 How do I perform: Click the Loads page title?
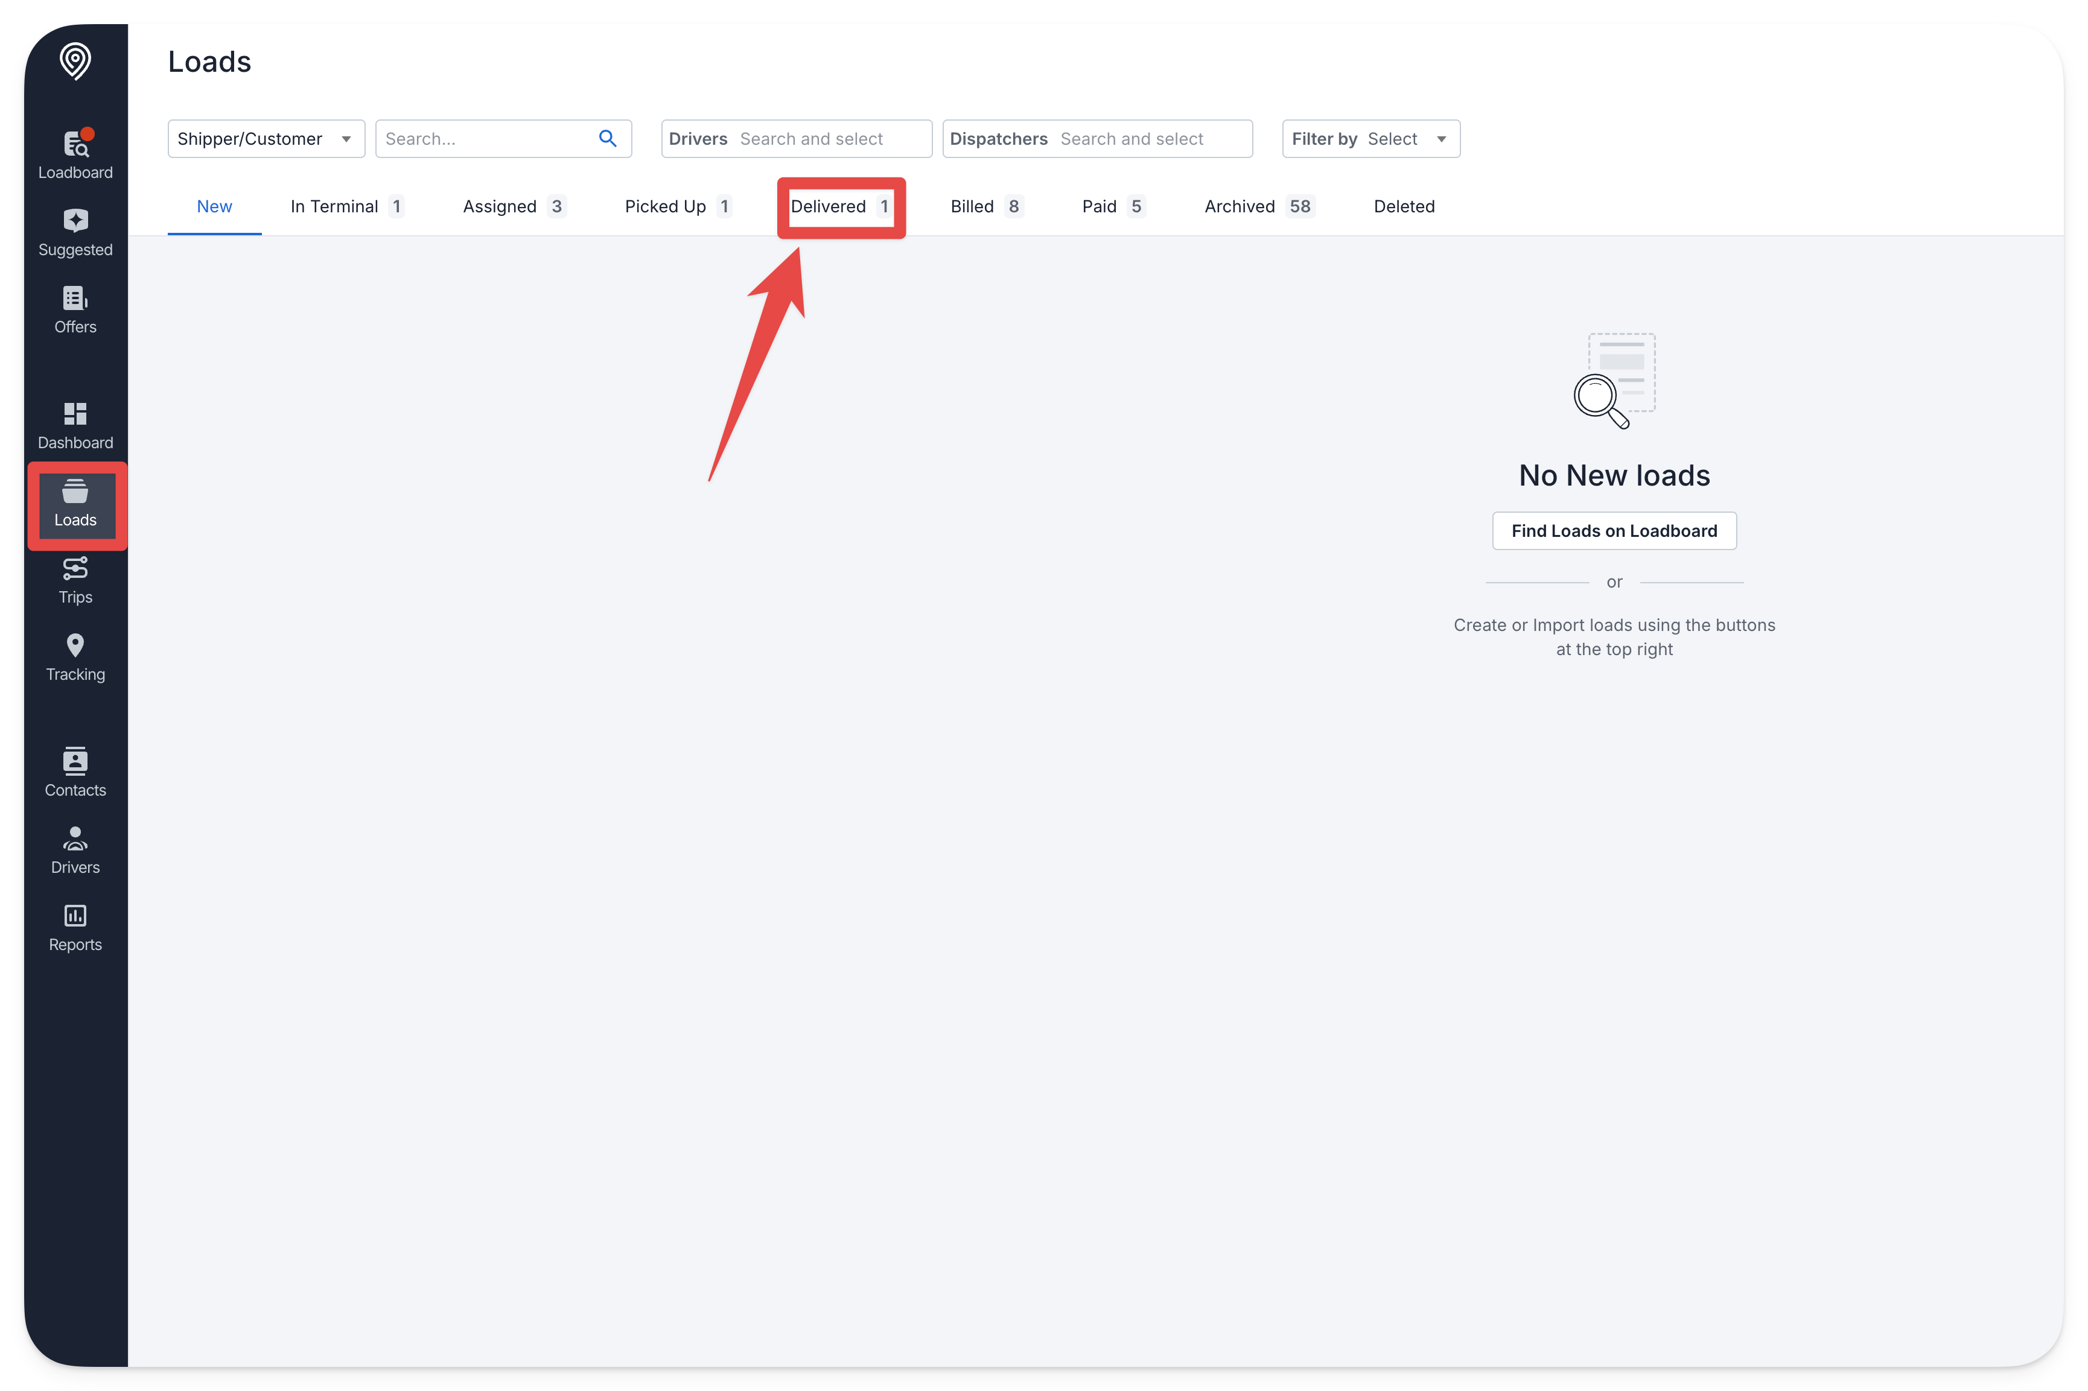click(x=209, y=61)
